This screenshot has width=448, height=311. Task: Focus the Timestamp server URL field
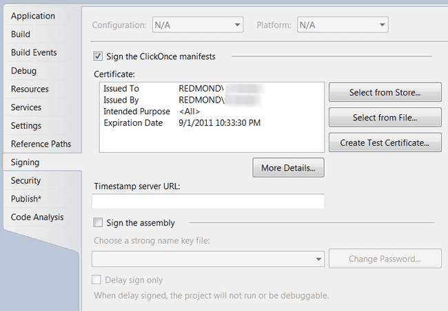[x=208, y=201]
